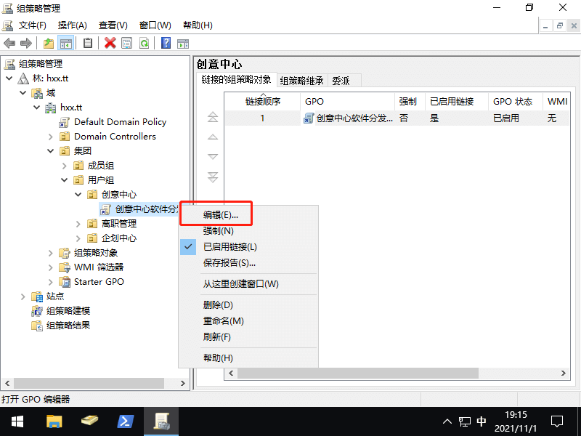Switch to the 委派 tab
Viewport: 581px width, 436px height.
point(341,81)
